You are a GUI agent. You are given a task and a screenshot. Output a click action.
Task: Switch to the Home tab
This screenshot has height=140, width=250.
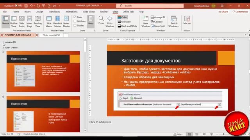pyautogui.click(x=16, y=12)
